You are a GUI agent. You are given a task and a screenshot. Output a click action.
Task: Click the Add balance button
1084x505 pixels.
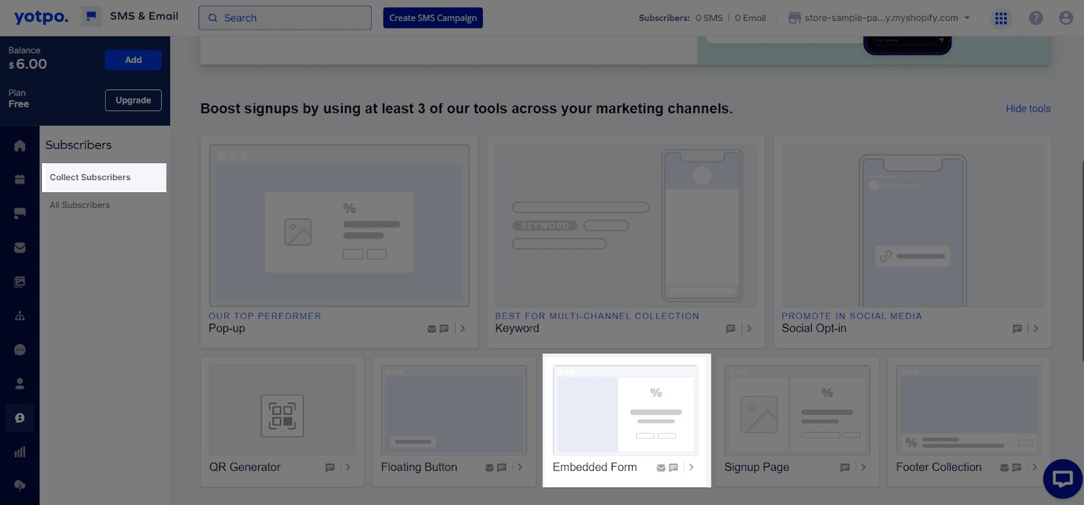click(x=133, y=60)
